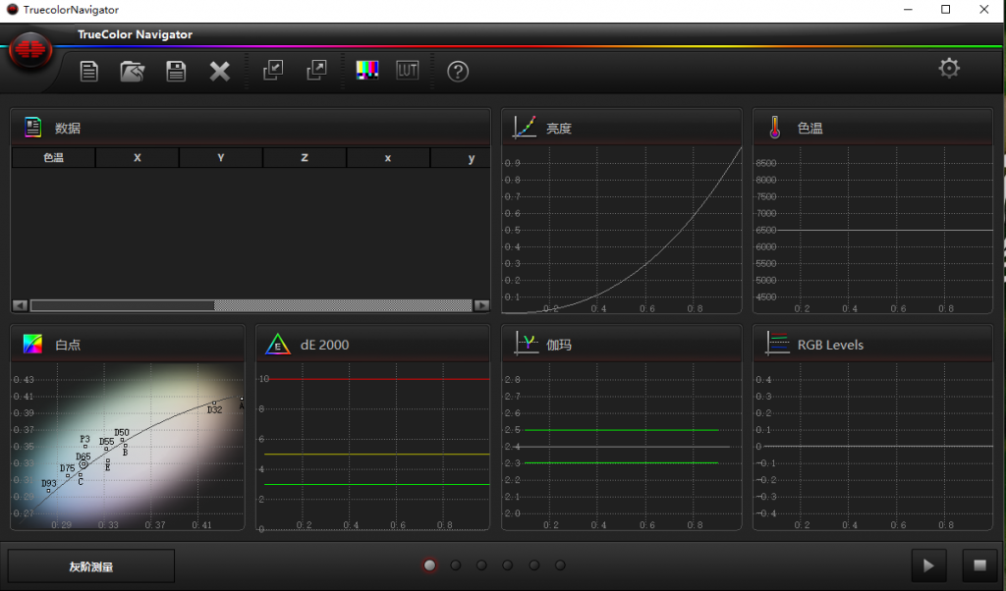
Task: Click the TrueColor Navigator red logo
Action: (x=30, y=49)
